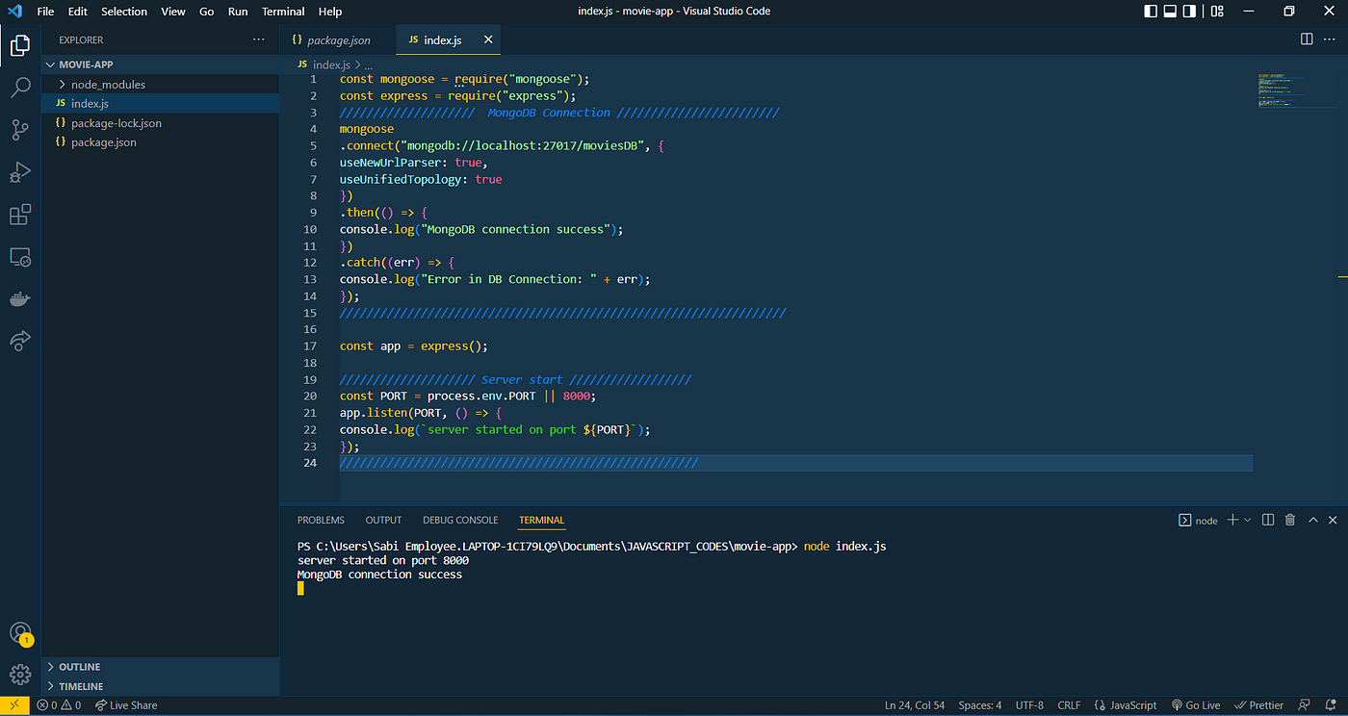Image resolution: width=1348 pixels, height=716 pixels.
Task: Create a new terminal with plus icon
Action: [1232, 520]
